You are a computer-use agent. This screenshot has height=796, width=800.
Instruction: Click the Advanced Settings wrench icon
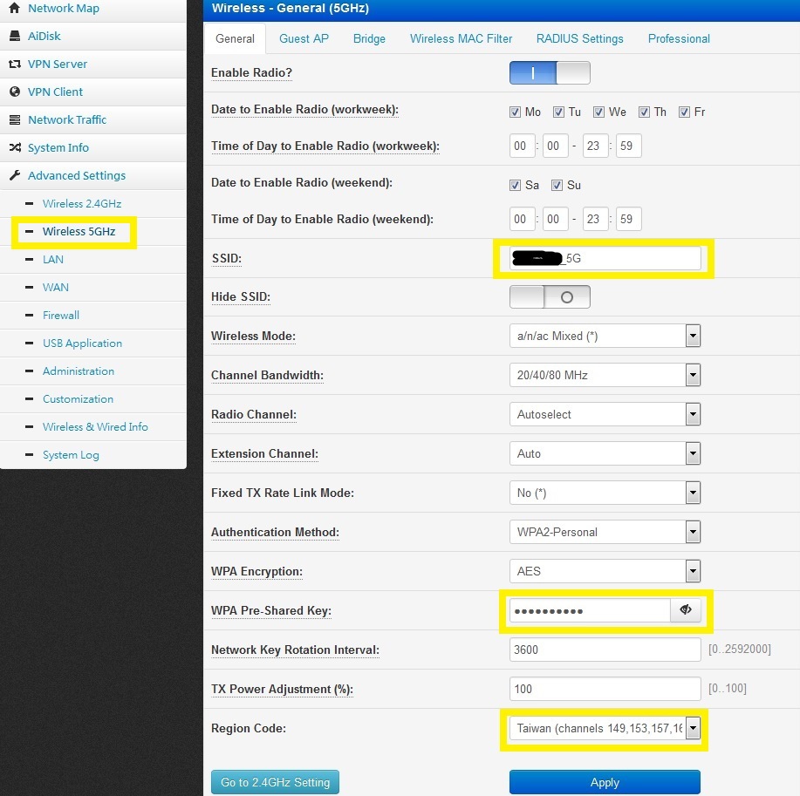pyautogui.click(x=15, y=175)
